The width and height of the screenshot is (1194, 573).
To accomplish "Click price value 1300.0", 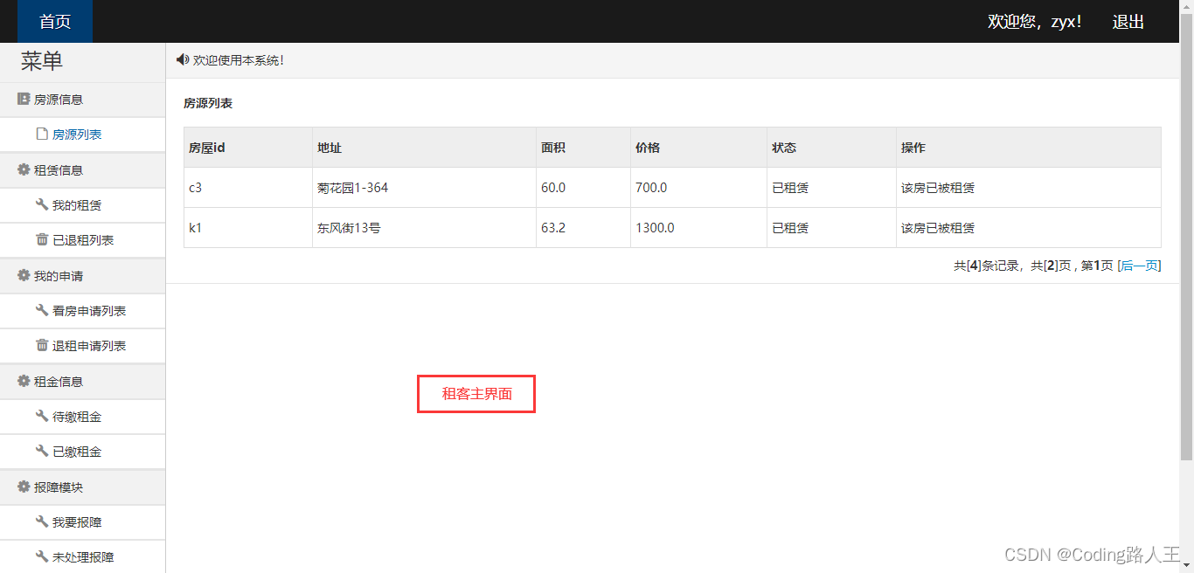I will (x=655, y=228).
